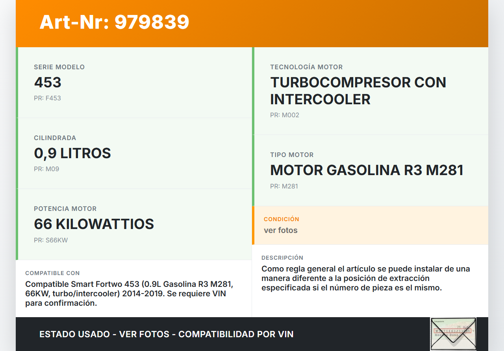Click the PR: M002 code
The height and width of the screenshot is (351, 504).
point(285,115)
